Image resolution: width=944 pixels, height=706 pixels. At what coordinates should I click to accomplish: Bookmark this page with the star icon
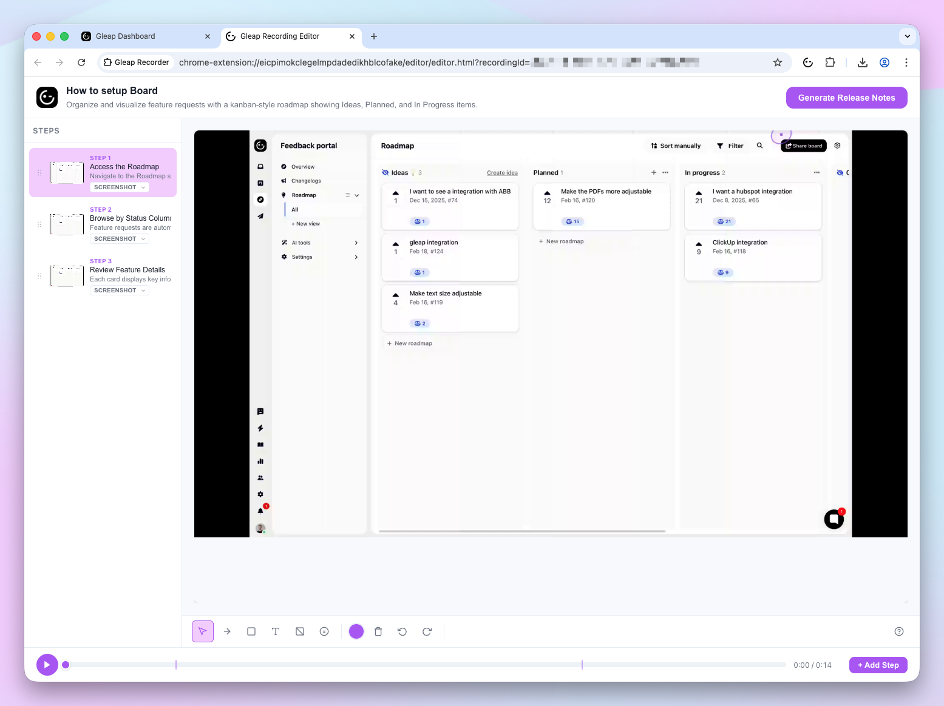click(778, 62)
